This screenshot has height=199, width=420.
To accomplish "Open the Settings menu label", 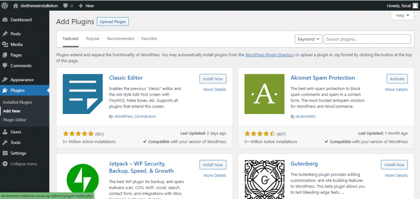I will click(x=18, y=153).
